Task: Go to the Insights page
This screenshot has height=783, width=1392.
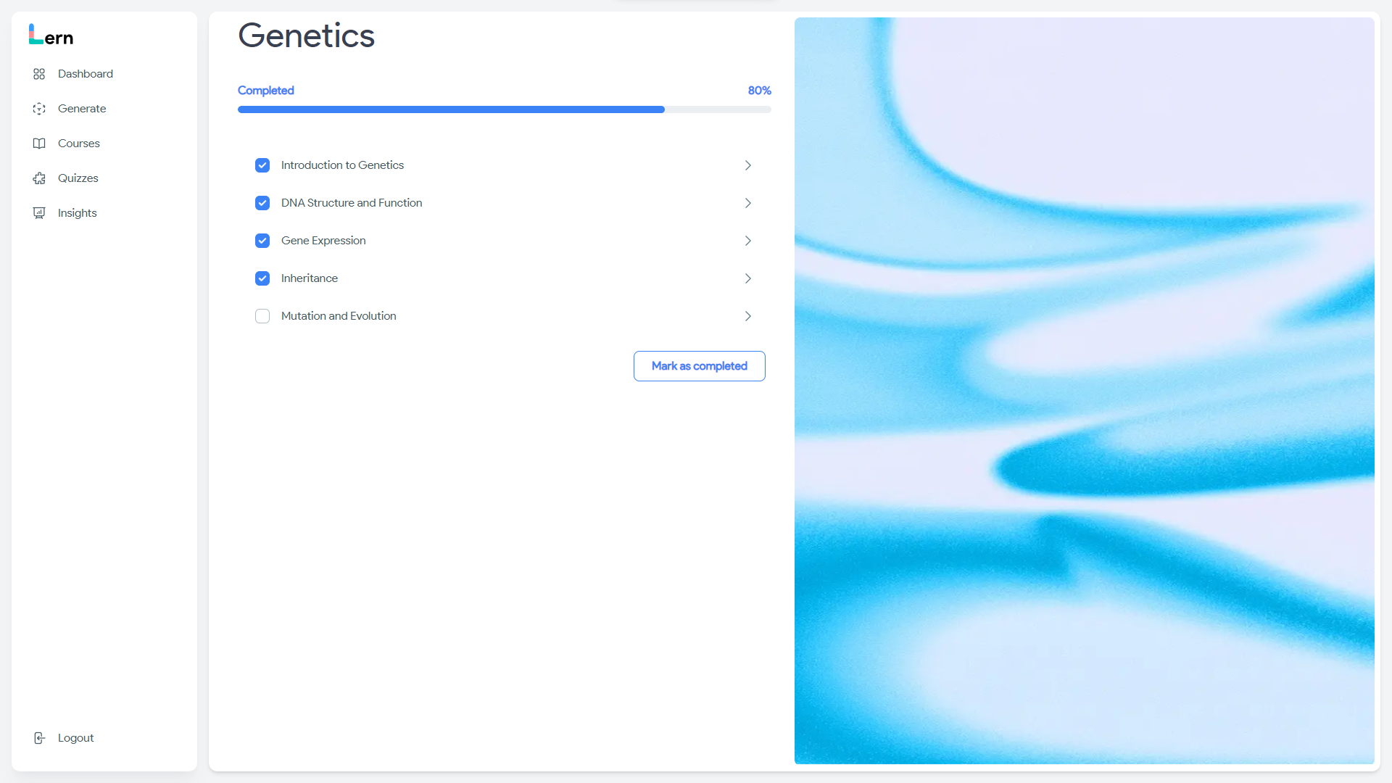Action: (77, 213)
